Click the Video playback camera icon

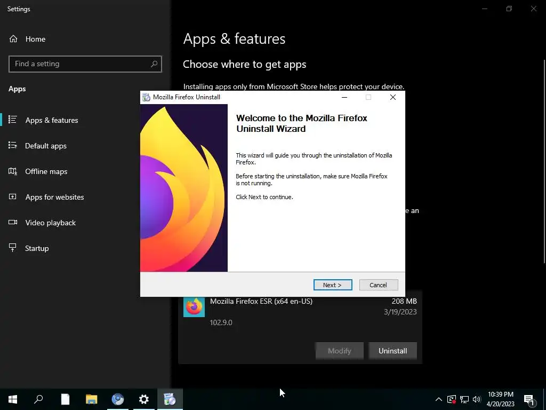13,222
